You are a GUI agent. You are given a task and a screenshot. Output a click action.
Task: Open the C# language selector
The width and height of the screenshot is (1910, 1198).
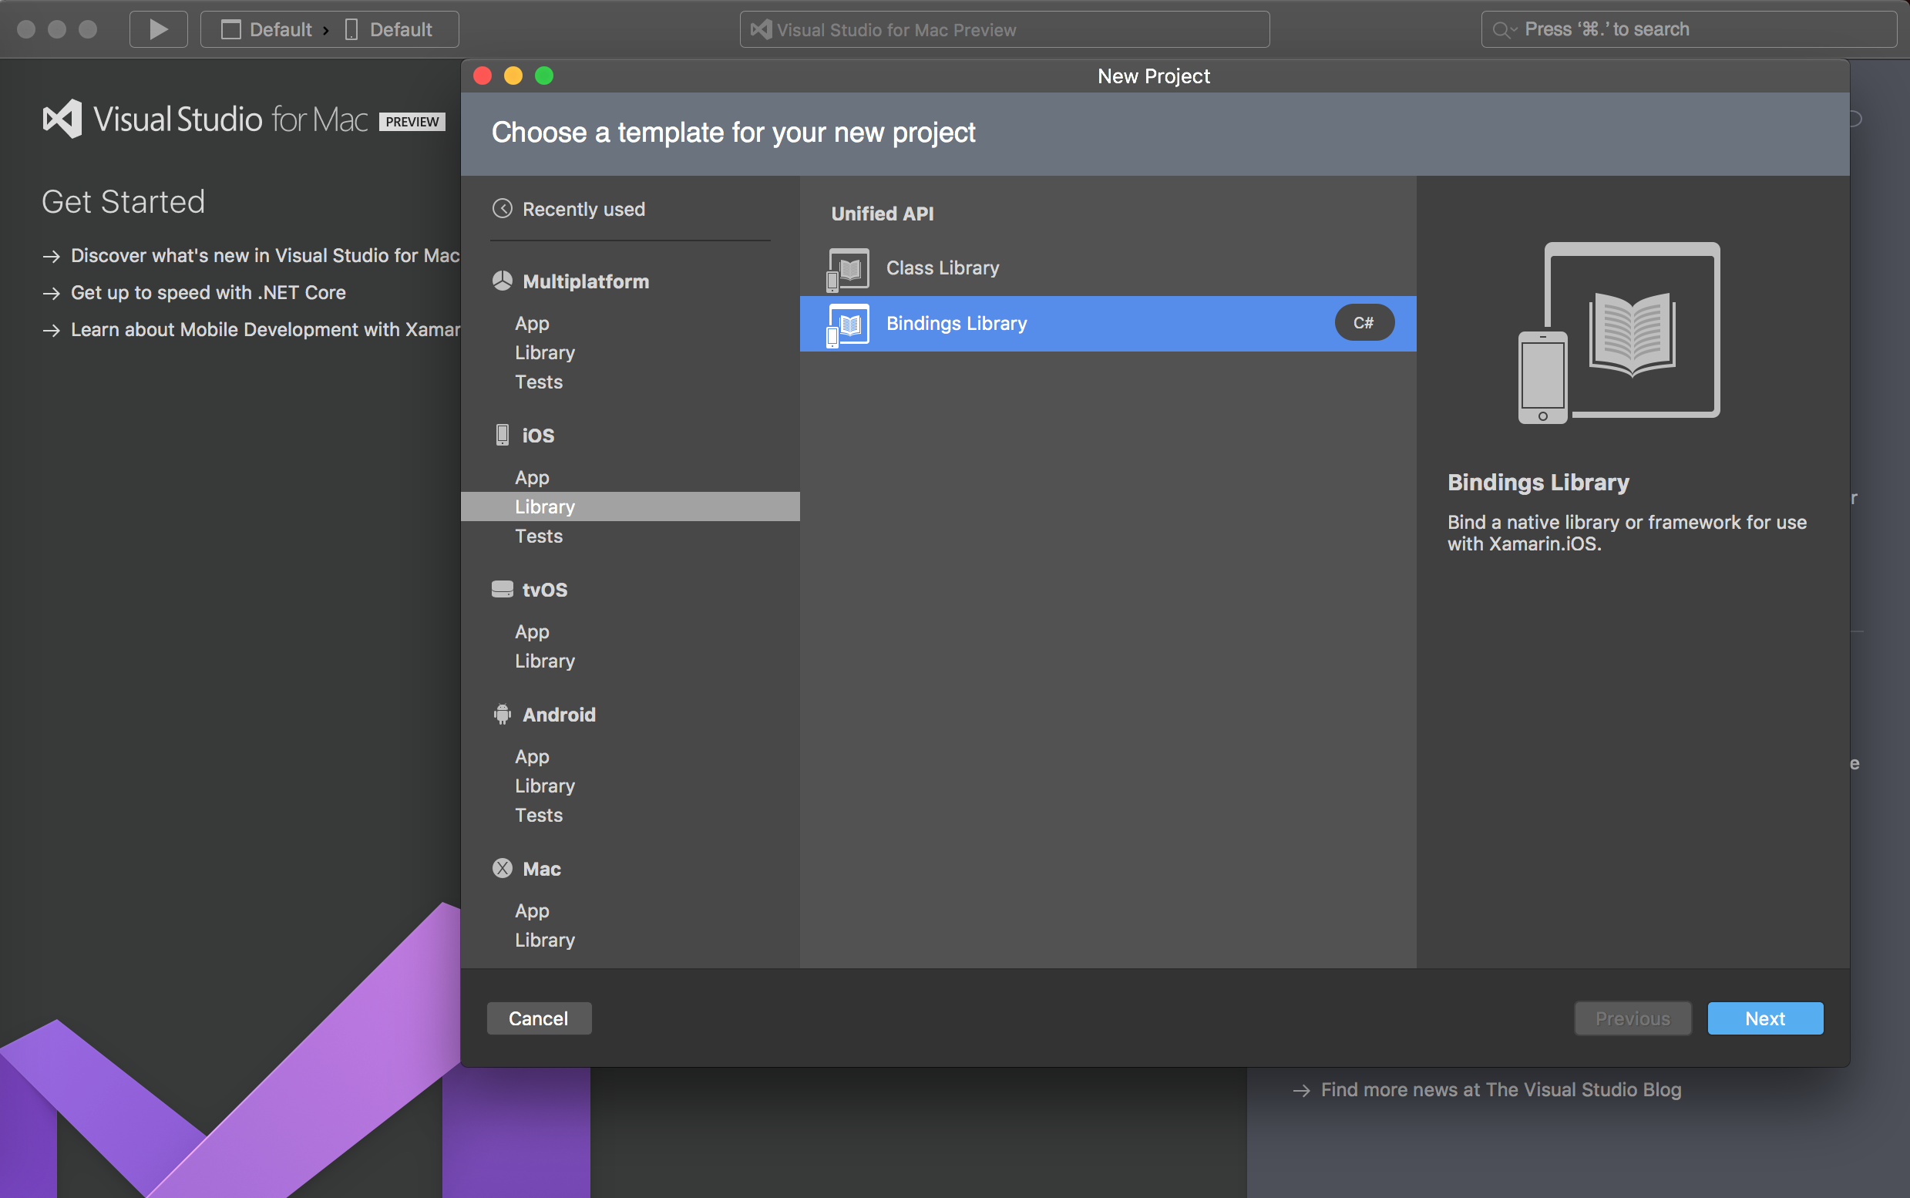coord(1364,322)
